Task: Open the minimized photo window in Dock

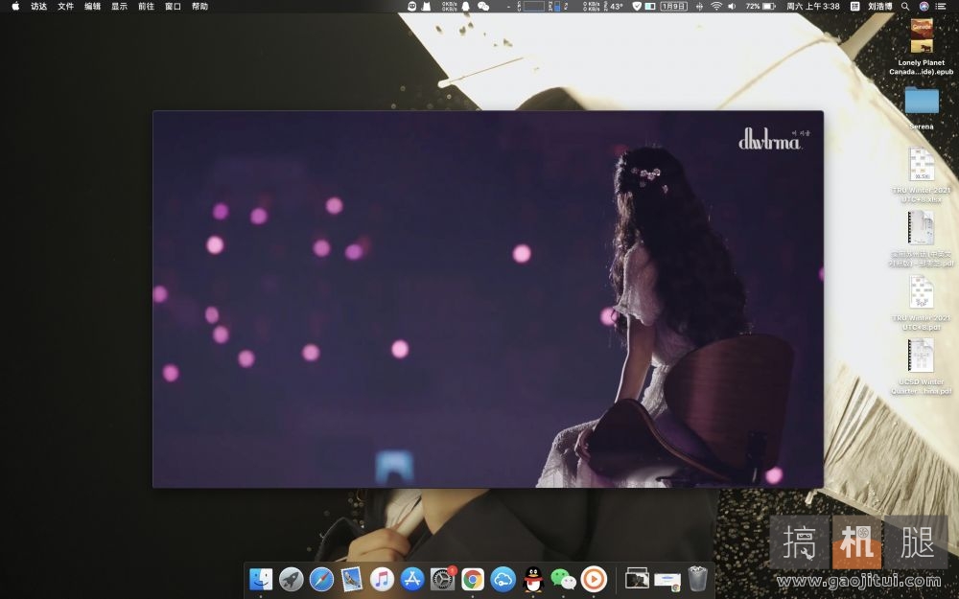Action: click(637, 579)
